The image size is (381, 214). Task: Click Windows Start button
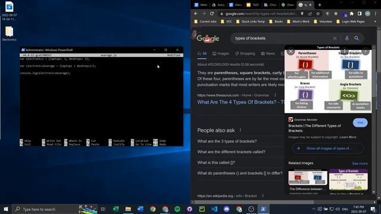[6, 209]
